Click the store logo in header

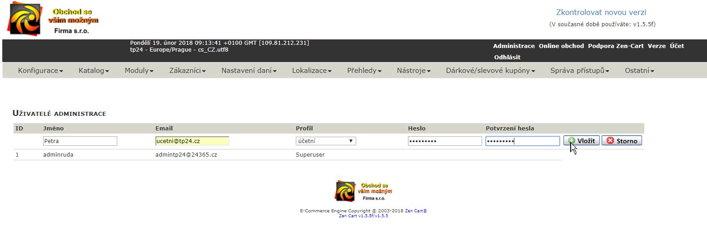tap(53, 19)
